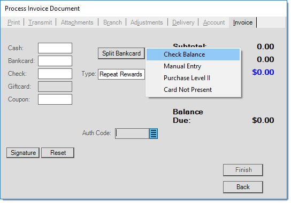Click the Giftcard label
This screenshot has height=203, width=291.
pos(19,87)
